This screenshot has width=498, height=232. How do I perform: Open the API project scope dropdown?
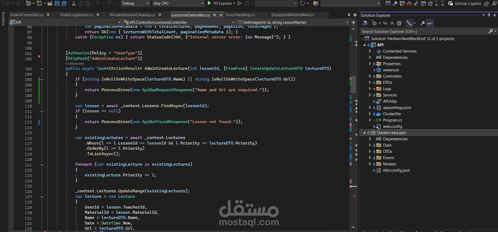click(65, 22)
